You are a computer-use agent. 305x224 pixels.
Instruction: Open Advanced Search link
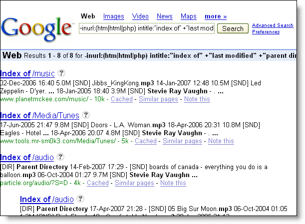[x=273, y=25]
